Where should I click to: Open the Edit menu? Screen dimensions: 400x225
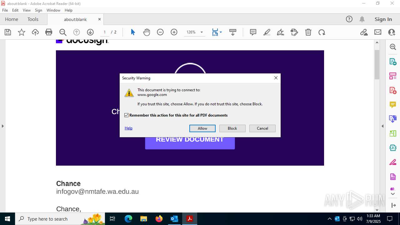coord(15,10)
